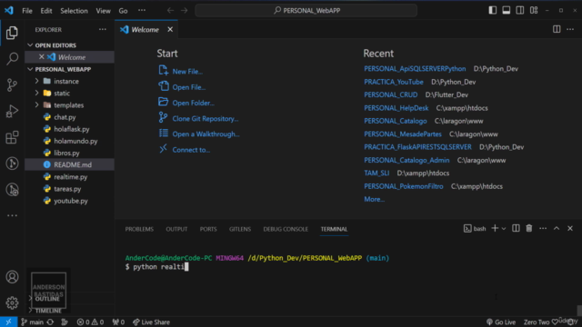582x327 pixels.
Task: Show additional views ellipsis in activity bar
Action: click(12, 215)
